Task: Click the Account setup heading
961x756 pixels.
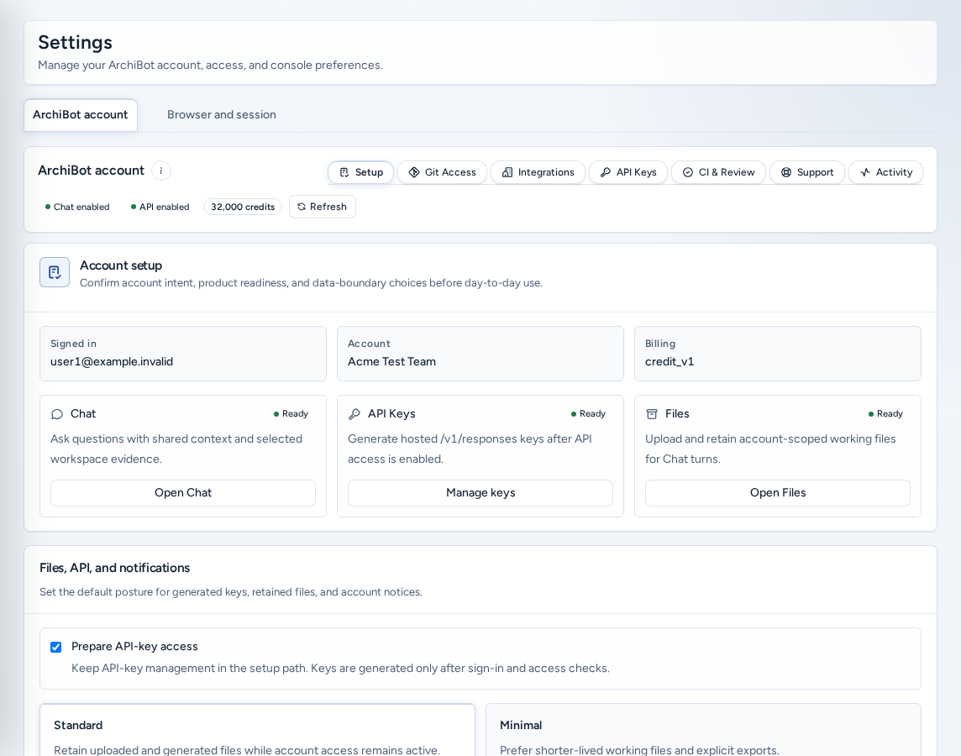Action: 121,266
